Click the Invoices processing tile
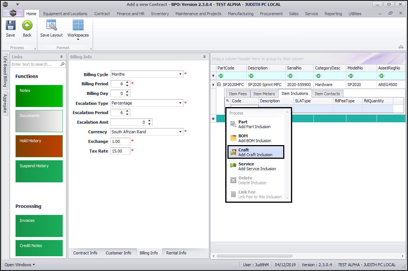 point(39,226)
